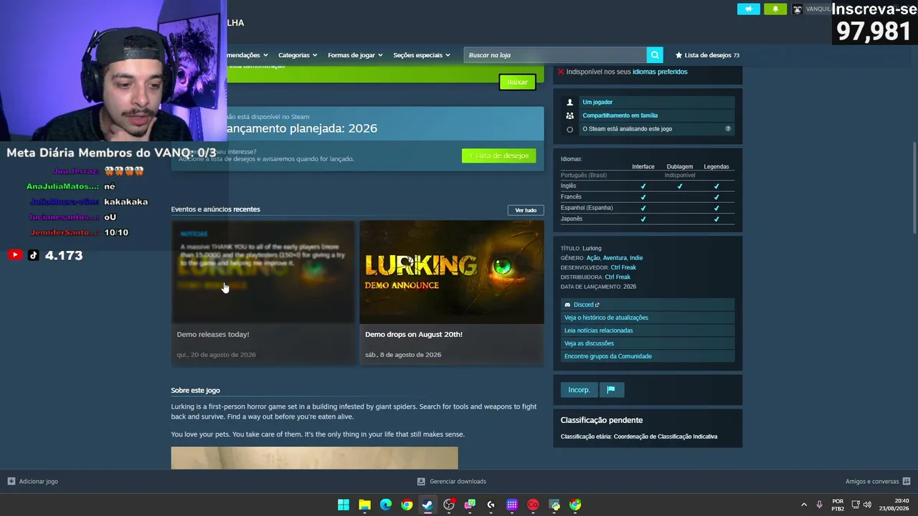Open Google Chrome from the taskbar

(x=407, y=505)
